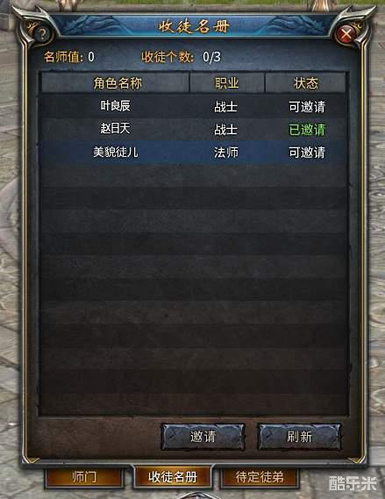Click the 角色名称 column header

tap(118, 83)
